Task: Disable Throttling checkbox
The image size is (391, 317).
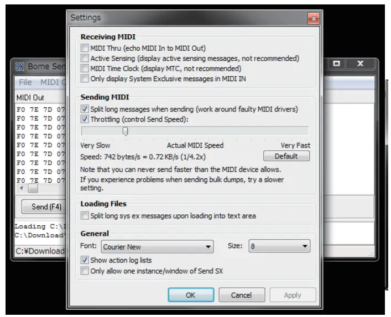Action: click(85, 119)
